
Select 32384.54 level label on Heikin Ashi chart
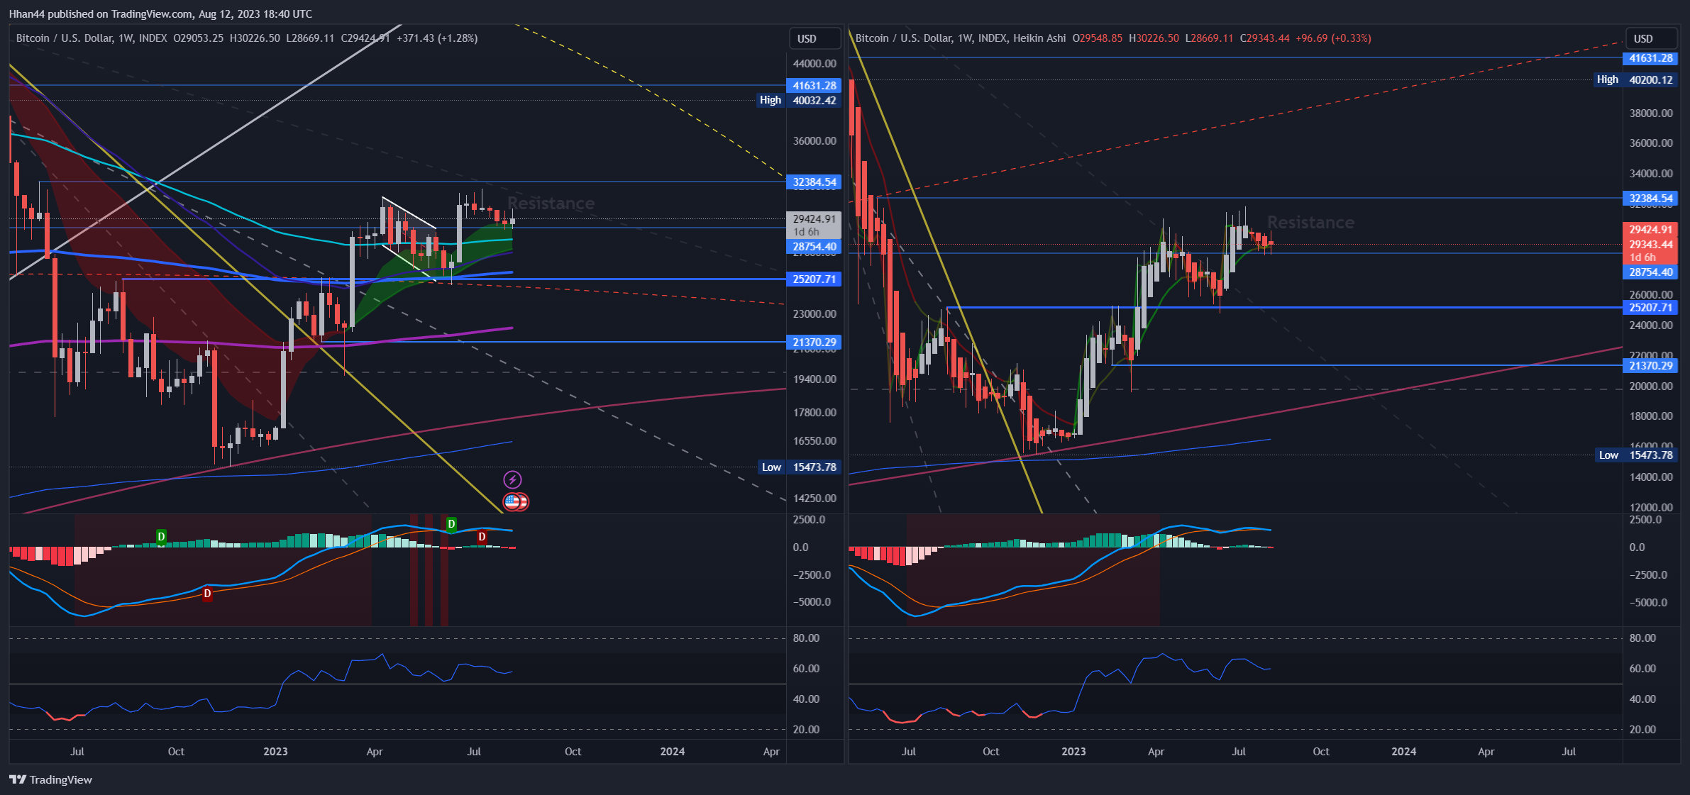coord(1650,199)
